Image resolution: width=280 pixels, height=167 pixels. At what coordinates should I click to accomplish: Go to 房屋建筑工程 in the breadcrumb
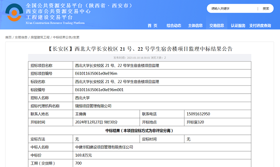40,37
